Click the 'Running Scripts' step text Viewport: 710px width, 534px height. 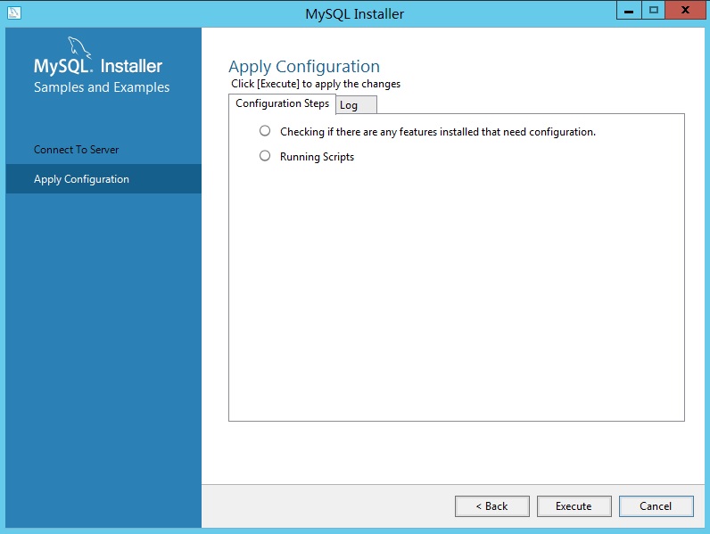[317, 157]
